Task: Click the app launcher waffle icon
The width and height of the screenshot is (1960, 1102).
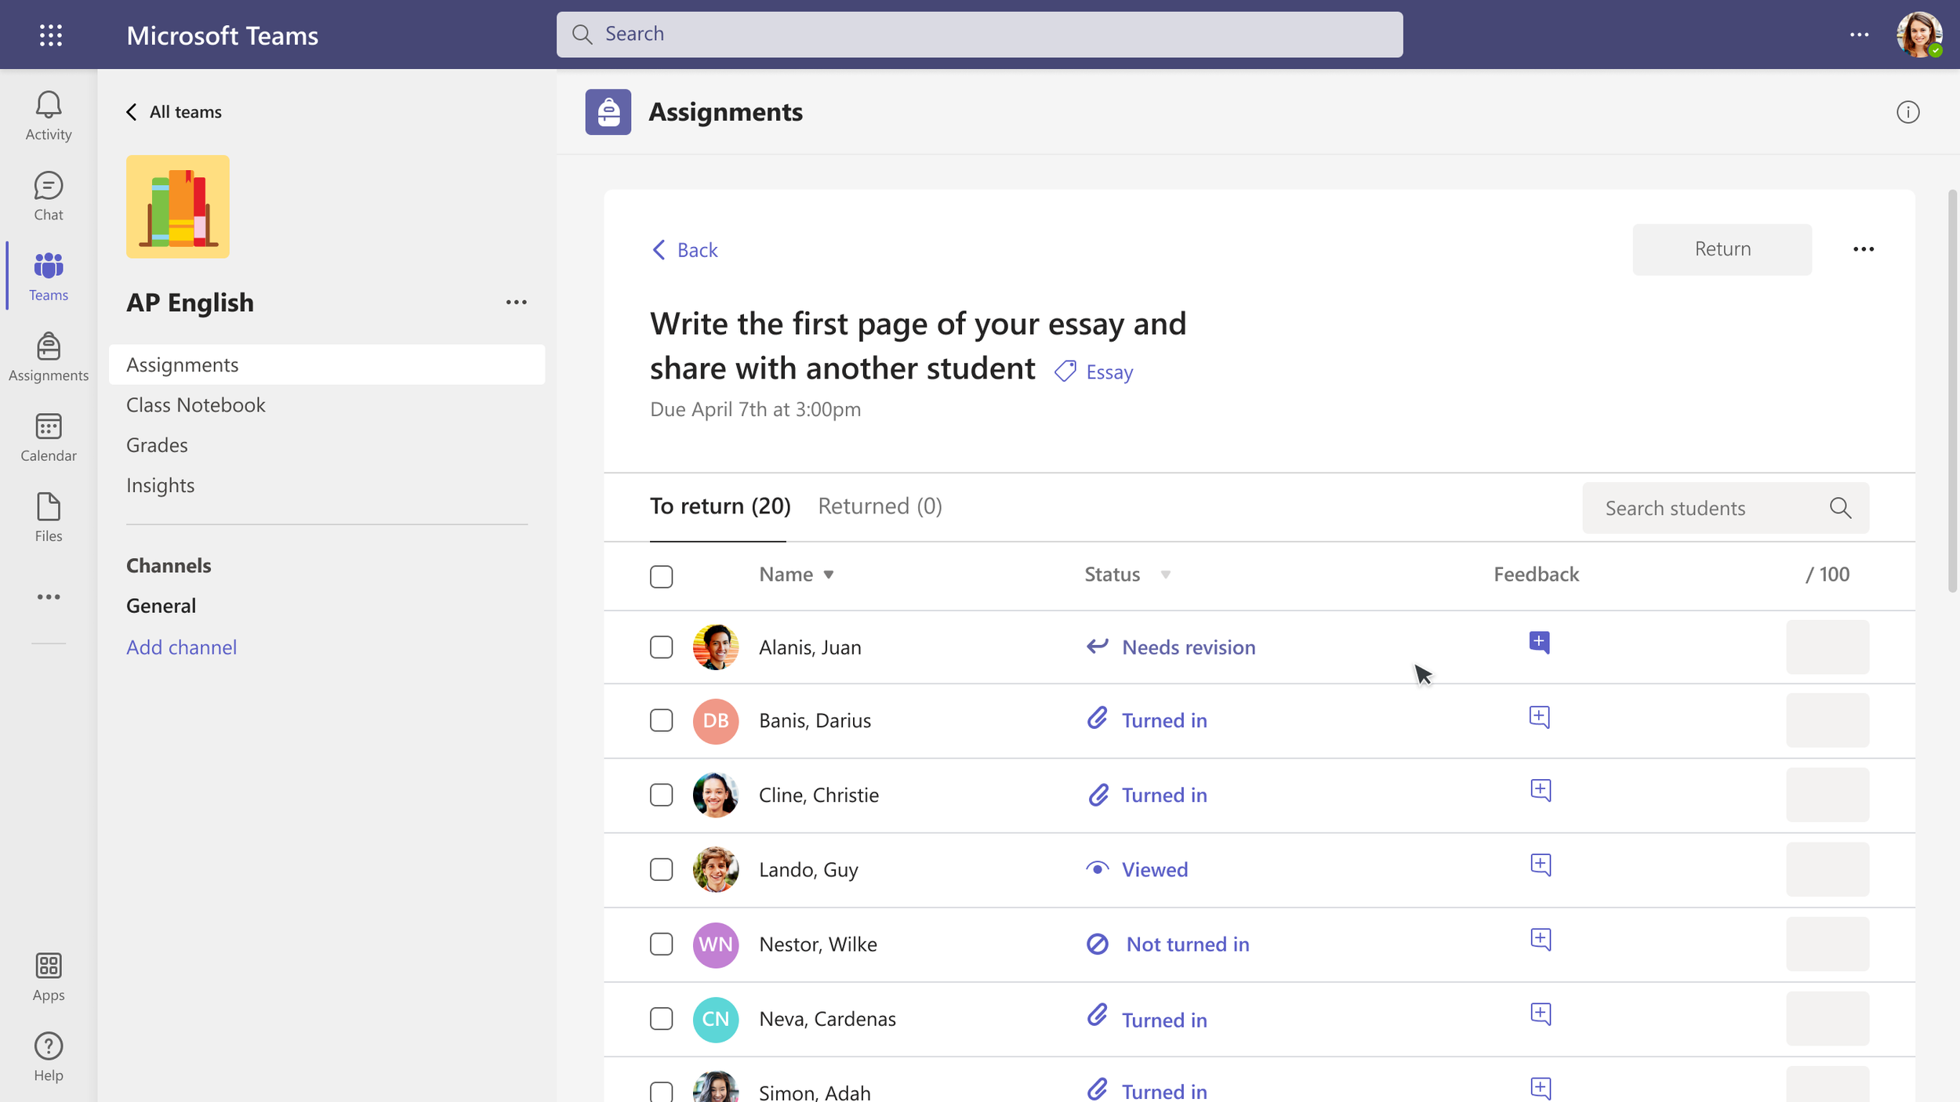Action: point(51,34)
